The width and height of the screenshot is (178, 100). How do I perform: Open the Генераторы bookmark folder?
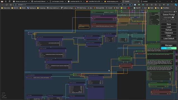pos(41,8)
